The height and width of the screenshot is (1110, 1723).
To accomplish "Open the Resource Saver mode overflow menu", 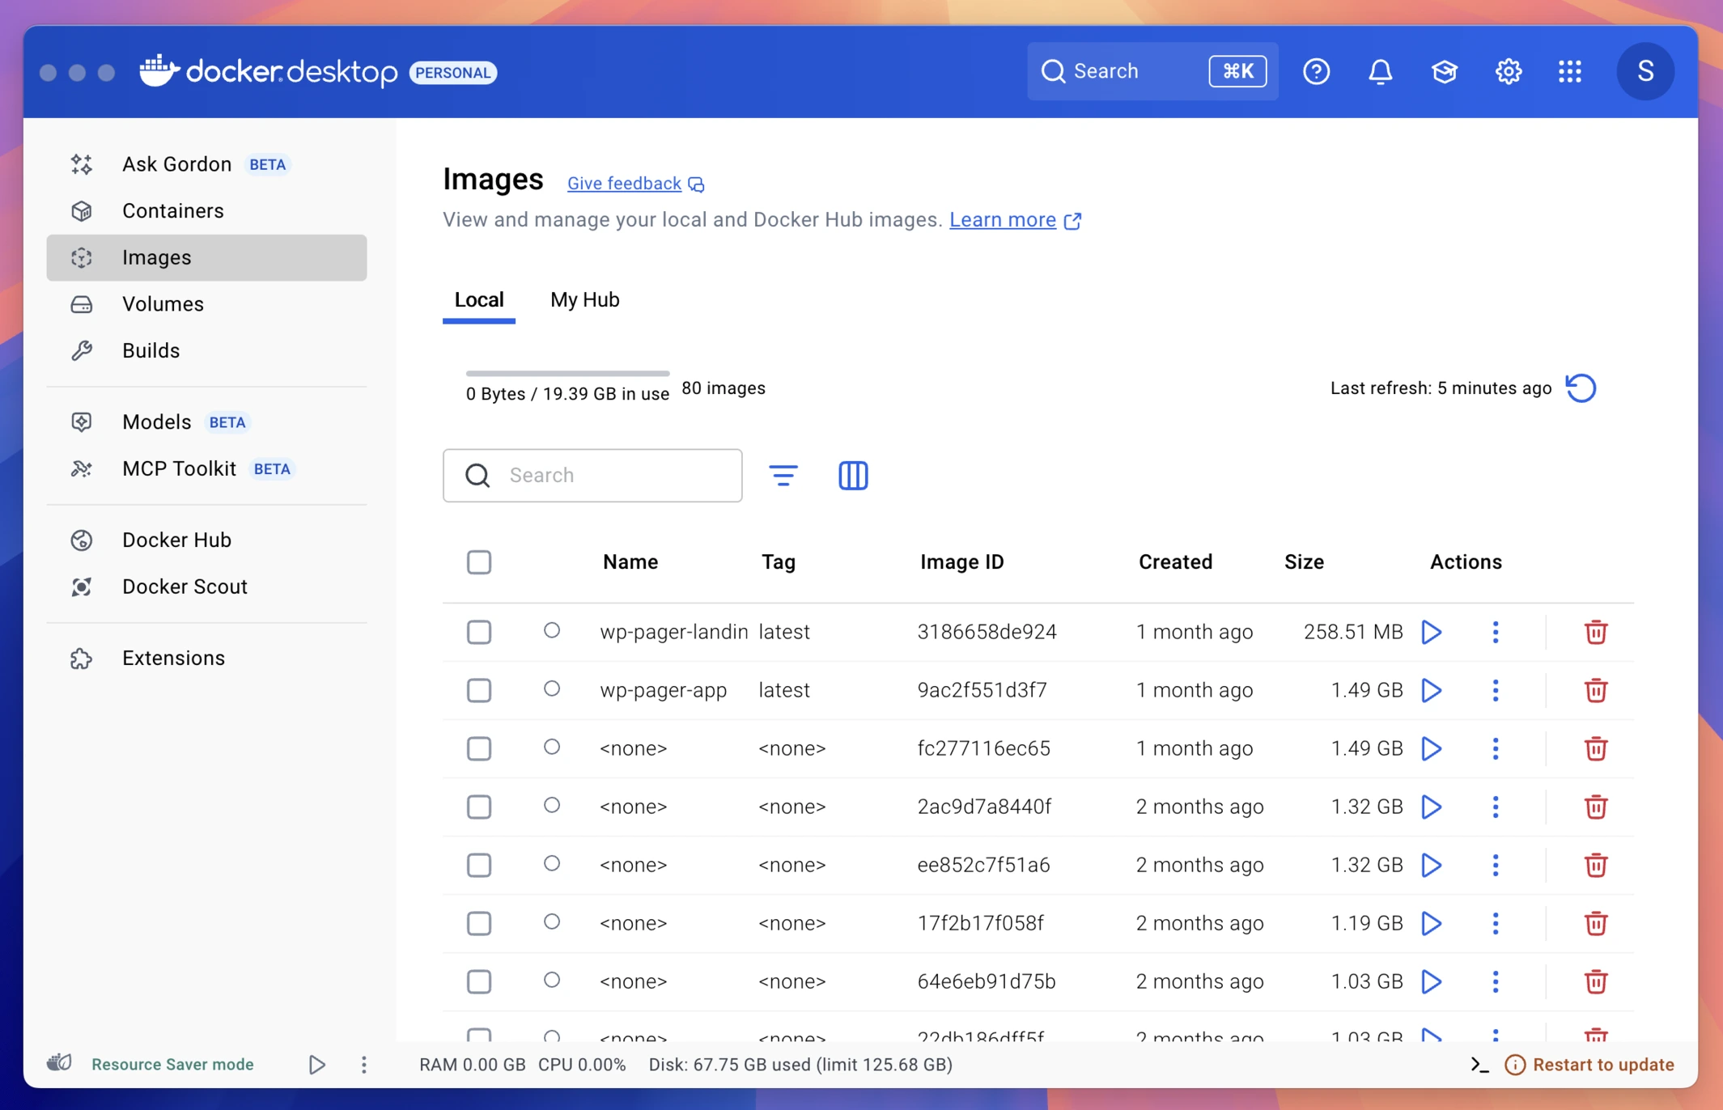I will (364, 1064).
